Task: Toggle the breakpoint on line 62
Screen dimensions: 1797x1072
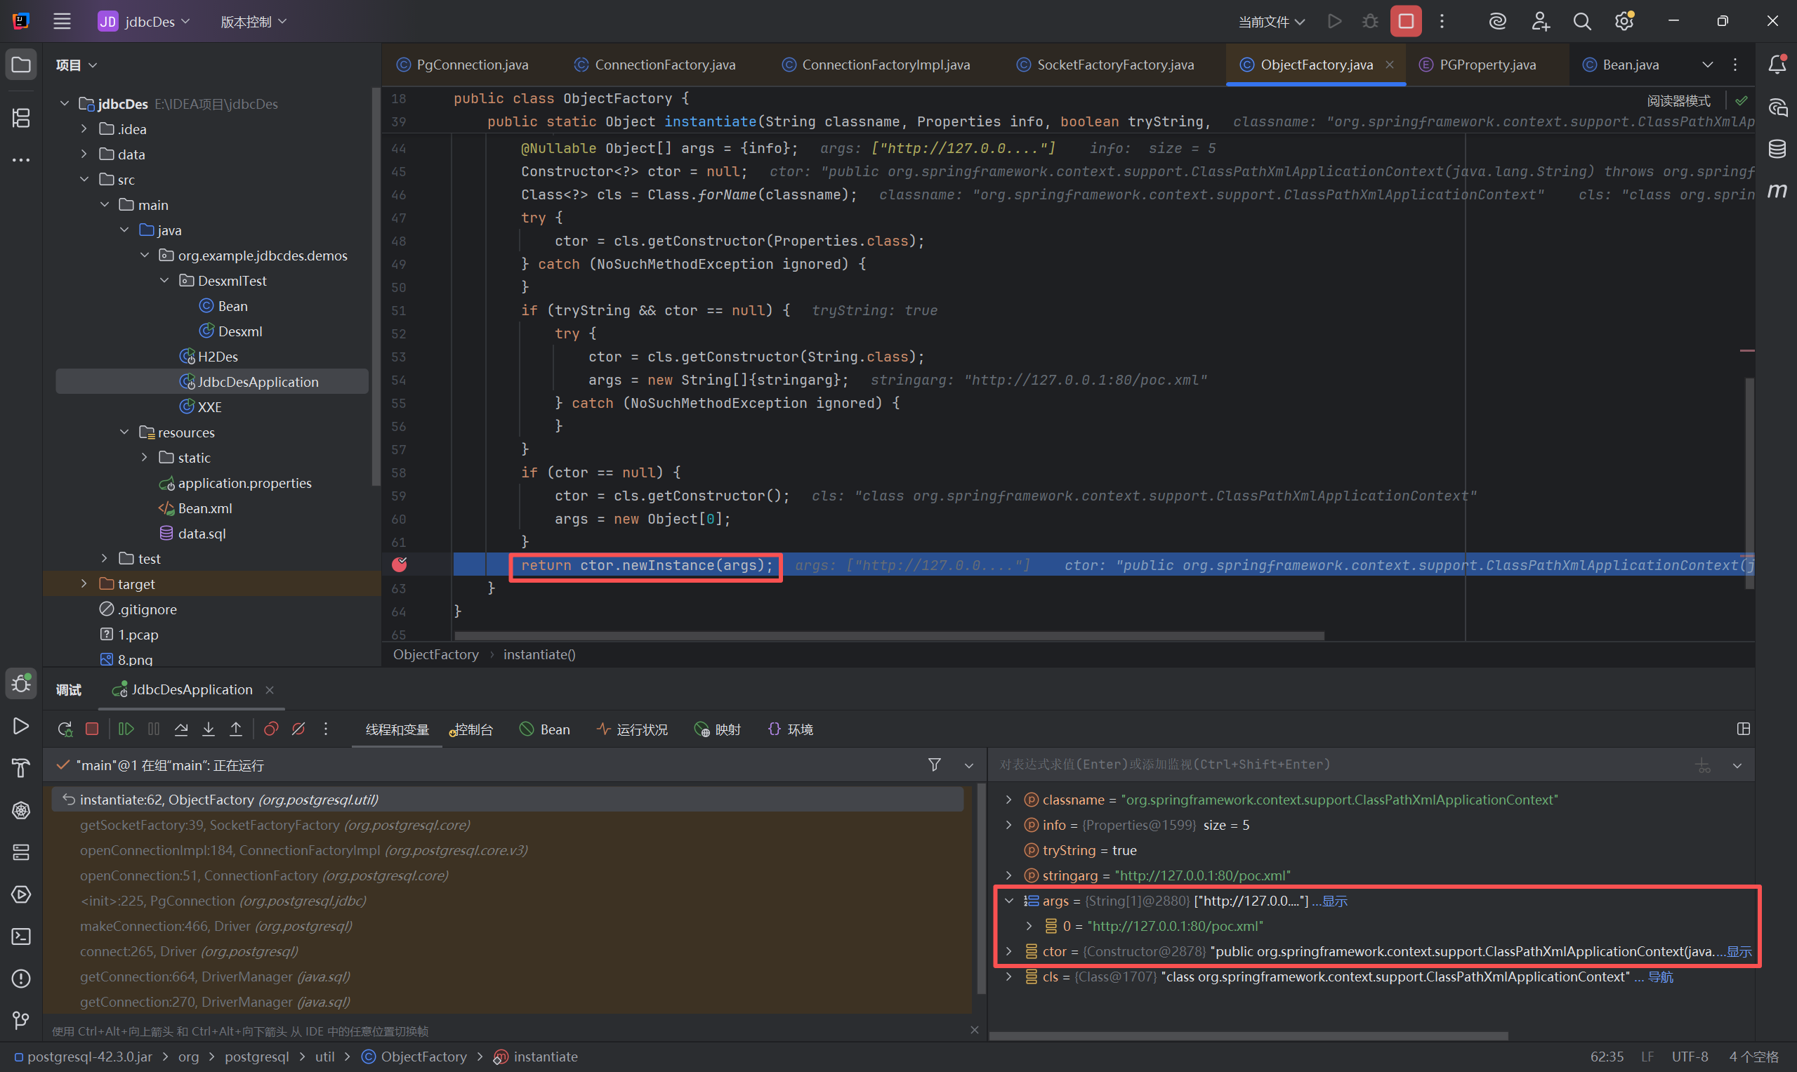Action: [x=400, y=565]
